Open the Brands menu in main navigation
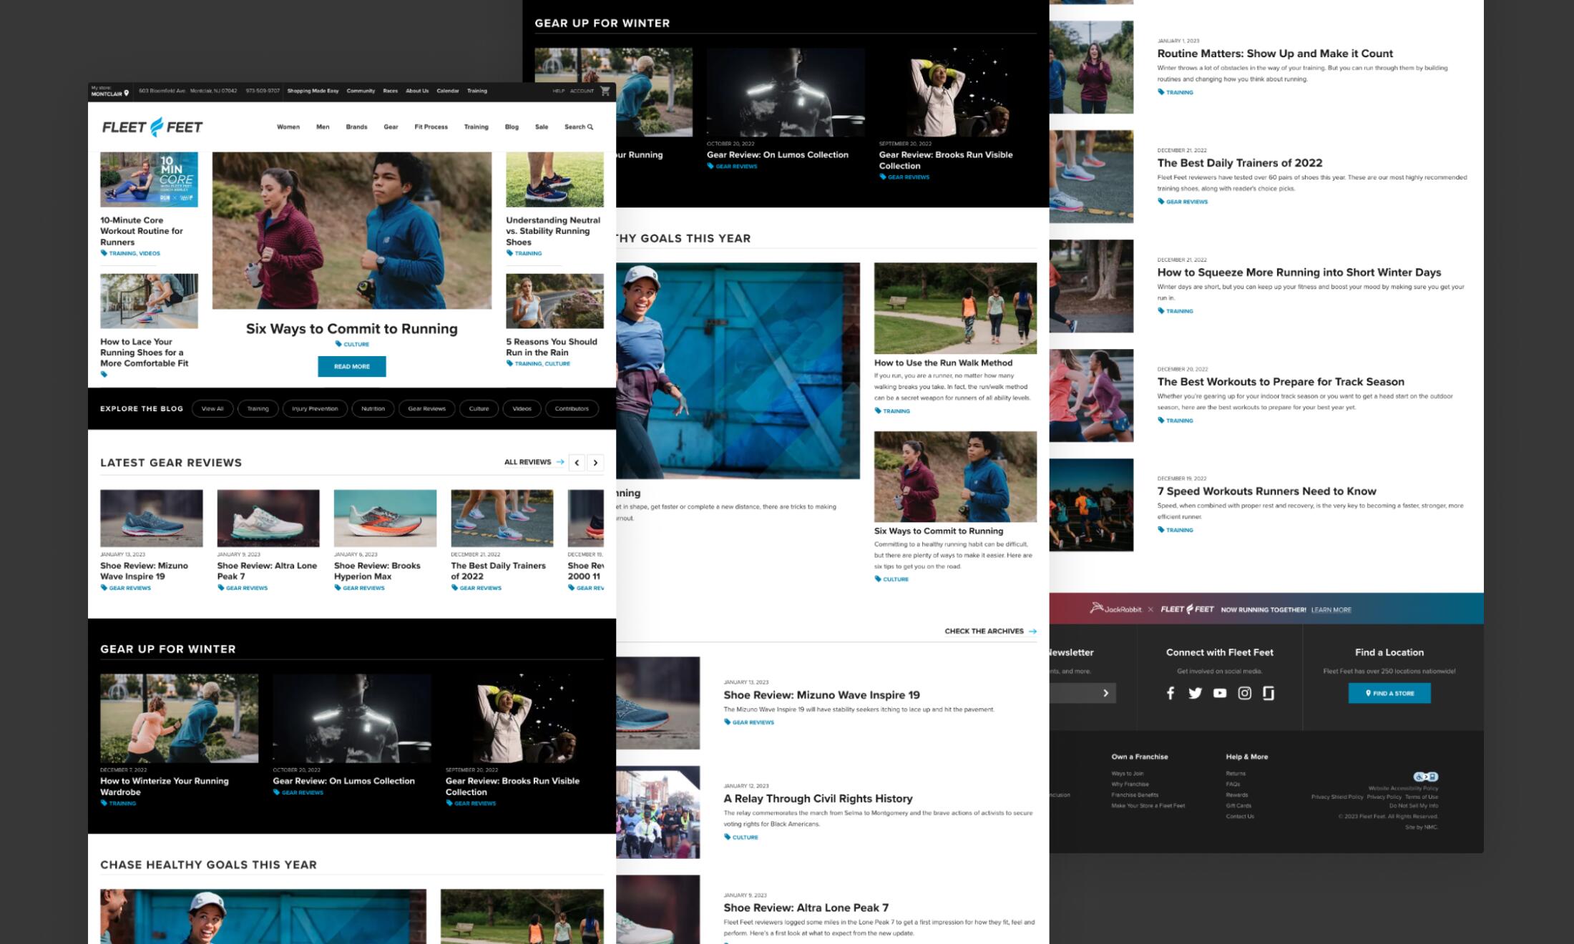The height and width of the screenshot is (944, 1574). point(356,127)
